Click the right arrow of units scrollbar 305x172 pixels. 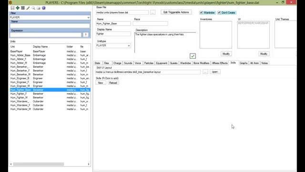(89, 164)
